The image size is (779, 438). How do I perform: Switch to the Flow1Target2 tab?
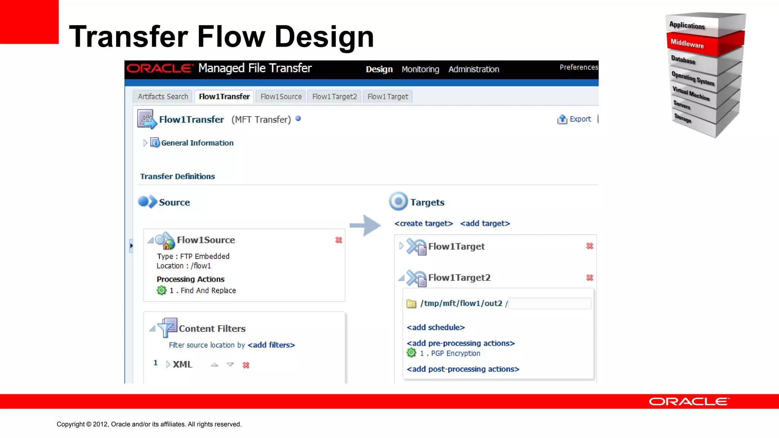(x=334, y=97)
